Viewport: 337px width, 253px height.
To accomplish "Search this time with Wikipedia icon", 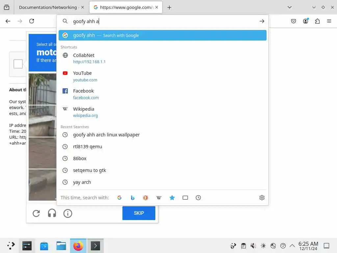I will click(159, 198).
